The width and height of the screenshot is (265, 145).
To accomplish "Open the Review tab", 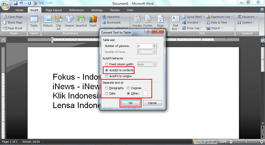I will pos(115,10).
